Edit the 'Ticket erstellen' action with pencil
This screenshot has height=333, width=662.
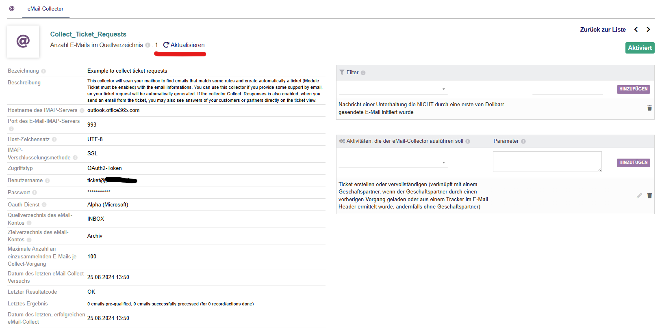coord(639,196)
